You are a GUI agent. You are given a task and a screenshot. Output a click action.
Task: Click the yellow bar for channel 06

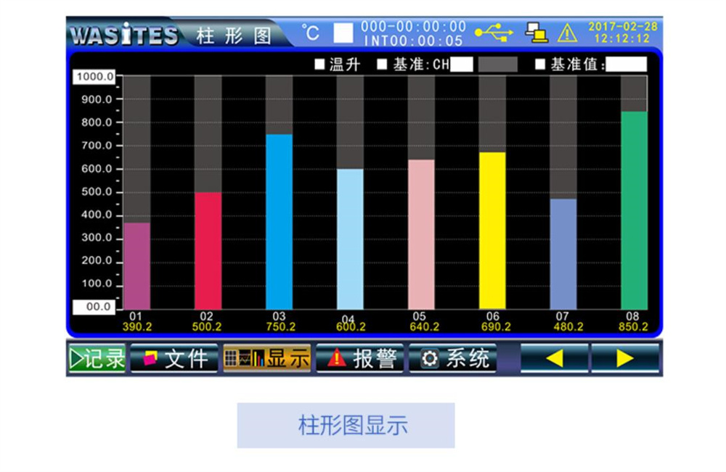tap(492, 231)
